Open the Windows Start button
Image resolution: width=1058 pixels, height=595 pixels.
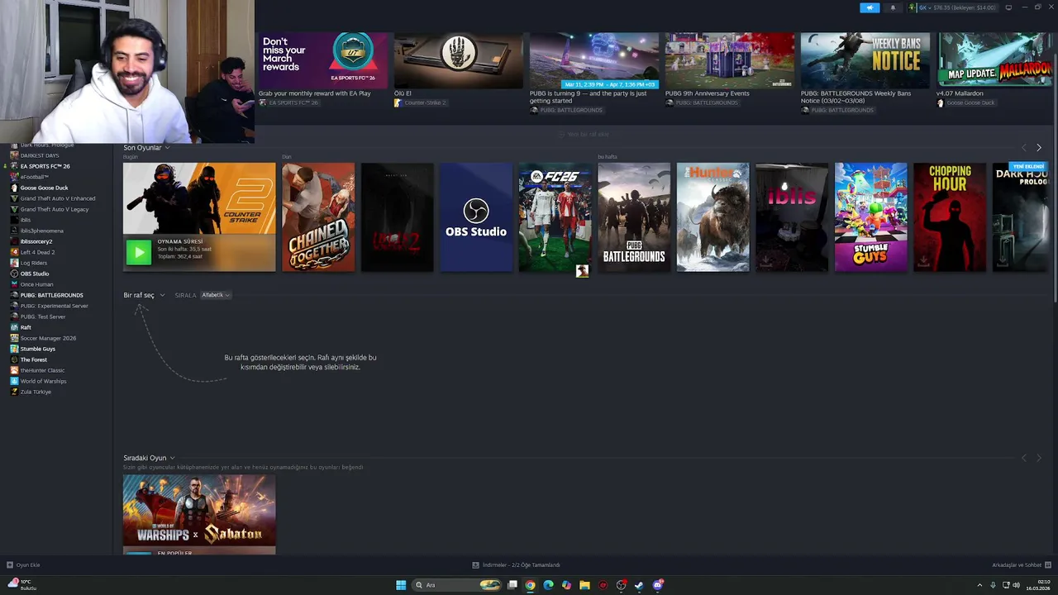tap(401, 585)
